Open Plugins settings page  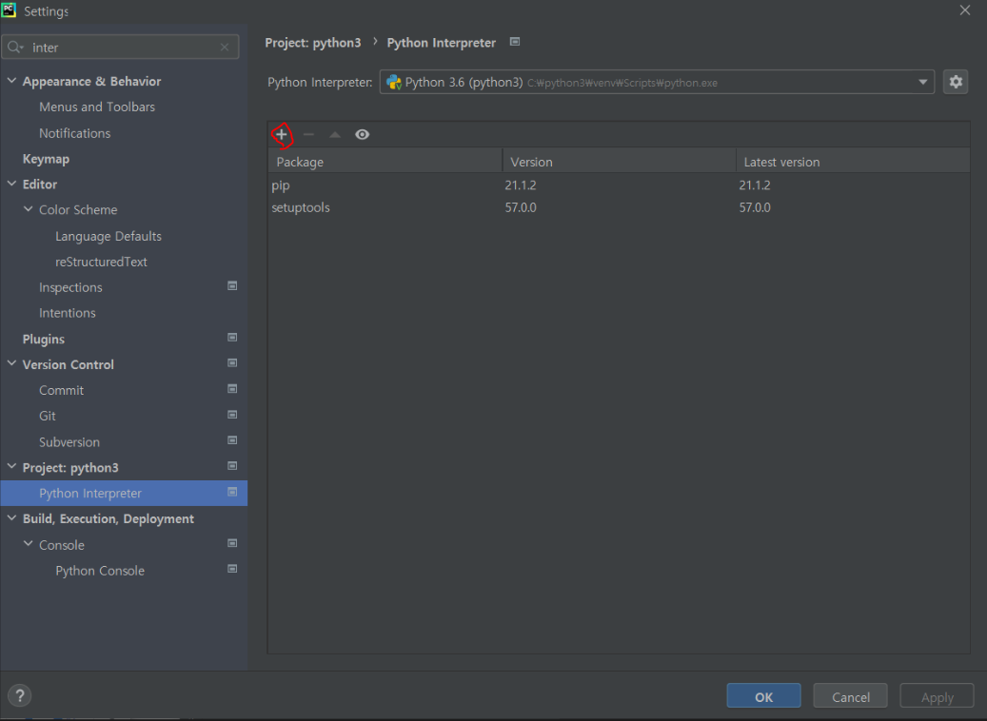click(x=44, y=340)
